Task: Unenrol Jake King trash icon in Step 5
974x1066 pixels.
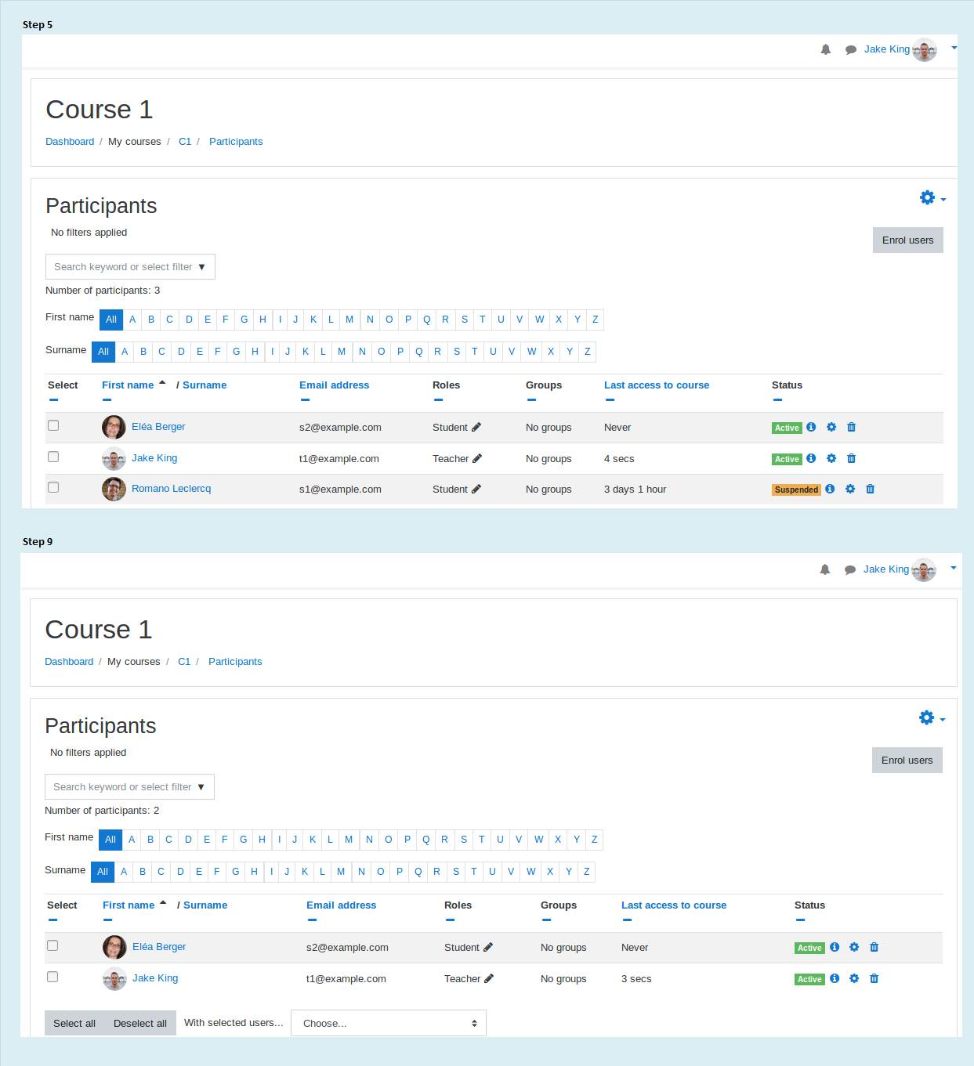Action: pos(851,458)
